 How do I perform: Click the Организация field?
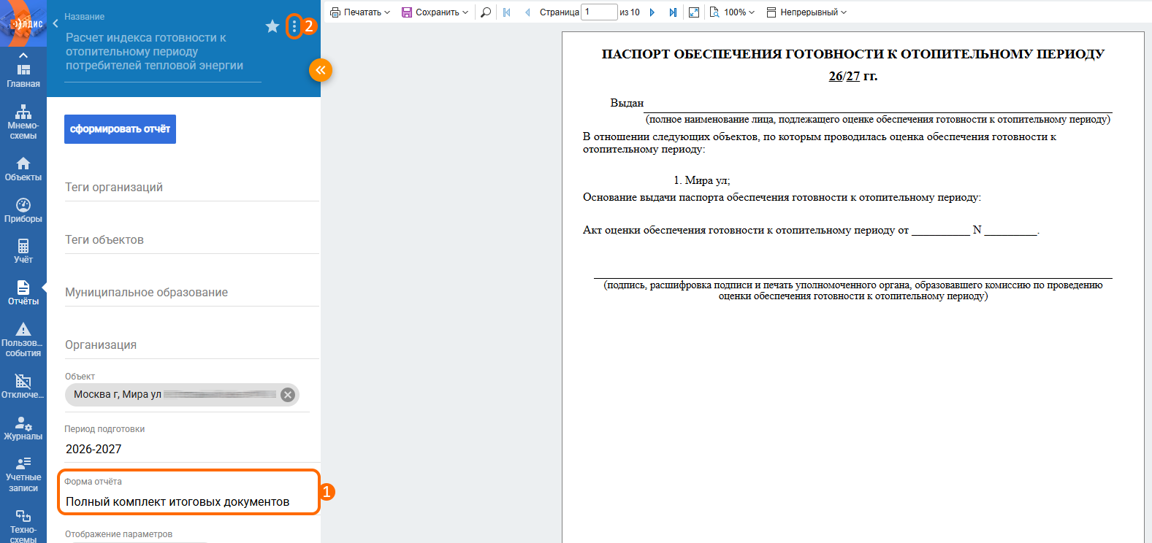tap(191, 345)
